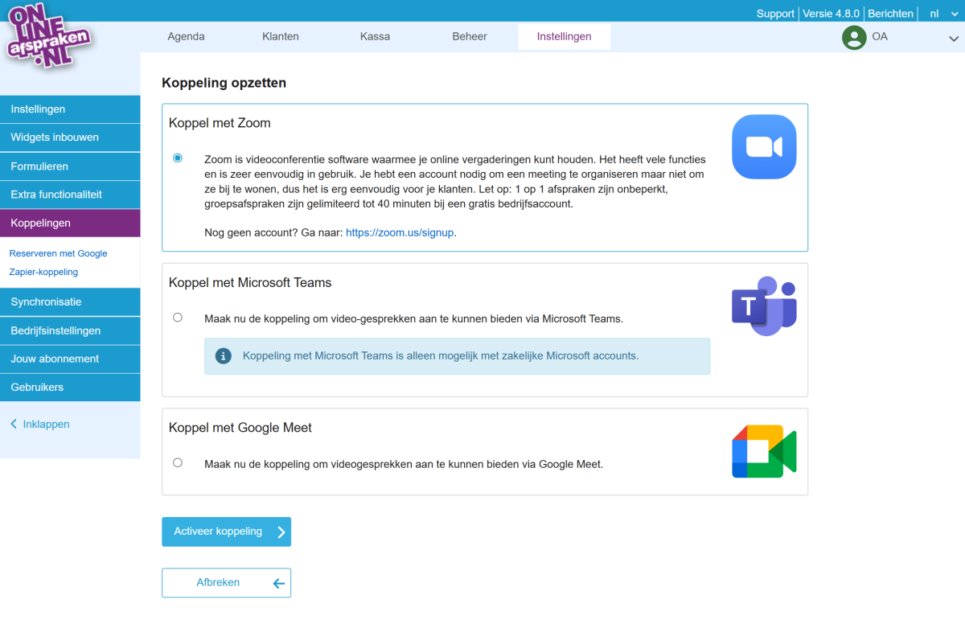Open the nl language dropdown
This screenshot has height=624, width=965.
tap(938, 14)
